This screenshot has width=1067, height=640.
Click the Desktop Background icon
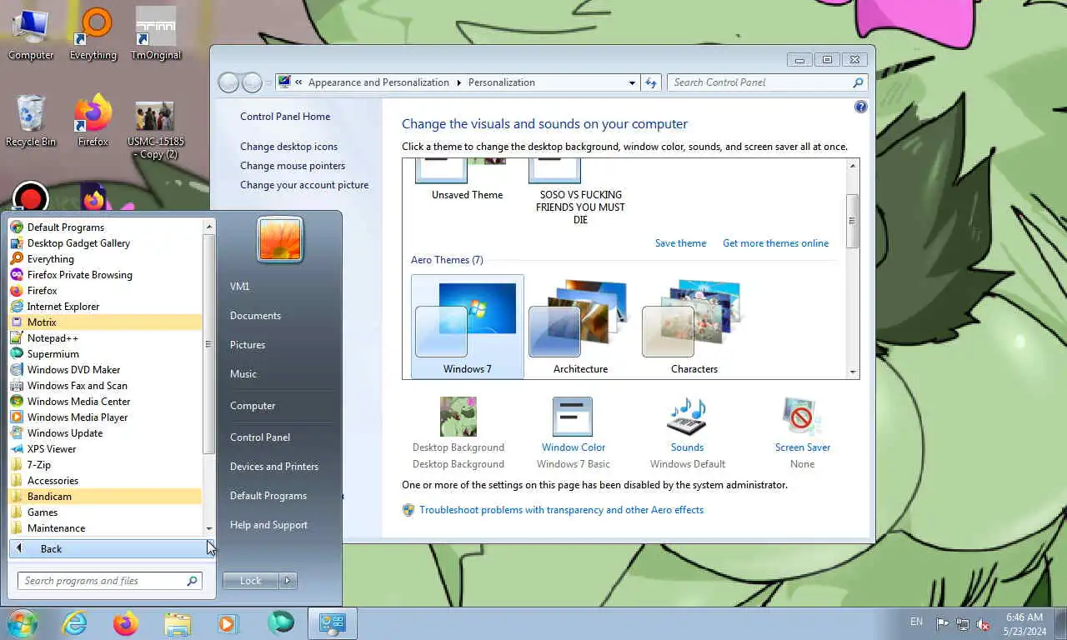(x=458, y=416)
